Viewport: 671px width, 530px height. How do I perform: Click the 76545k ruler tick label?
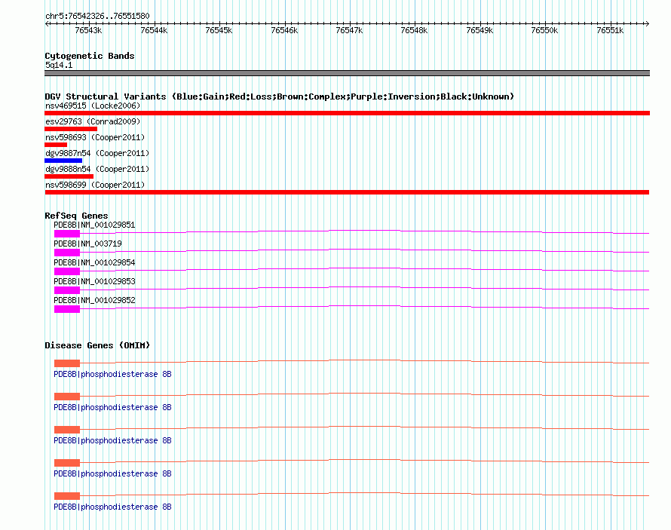[219, 30]
